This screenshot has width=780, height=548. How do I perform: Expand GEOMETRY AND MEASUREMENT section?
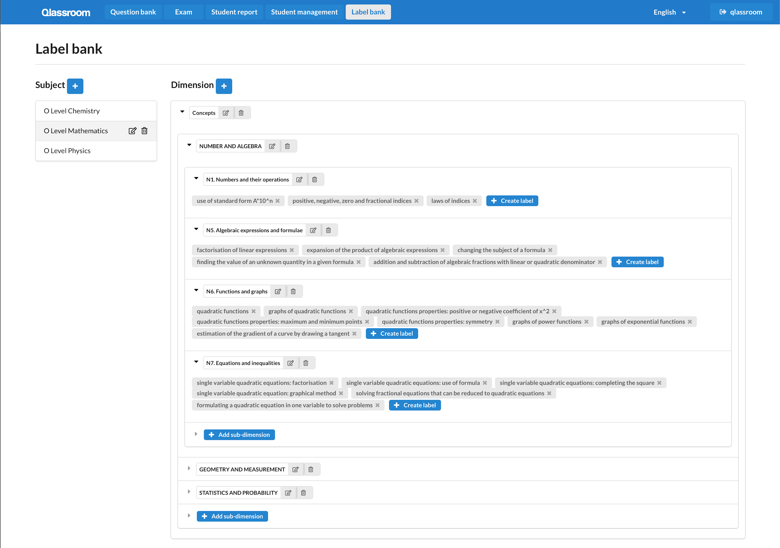tap(189, 469)
